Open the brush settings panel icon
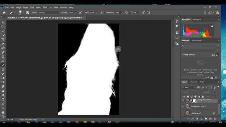This screenshot has width=226, height=127. [28, 13]
